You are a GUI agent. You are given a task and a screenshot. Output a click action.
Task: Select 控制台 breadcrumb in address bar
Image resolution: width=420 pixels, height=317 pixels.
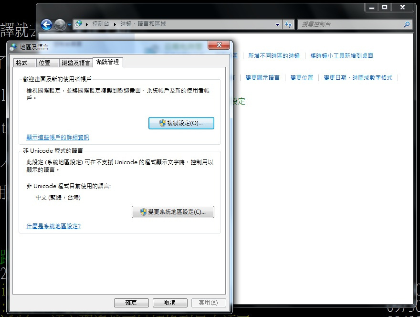click(x=101, y=24)
